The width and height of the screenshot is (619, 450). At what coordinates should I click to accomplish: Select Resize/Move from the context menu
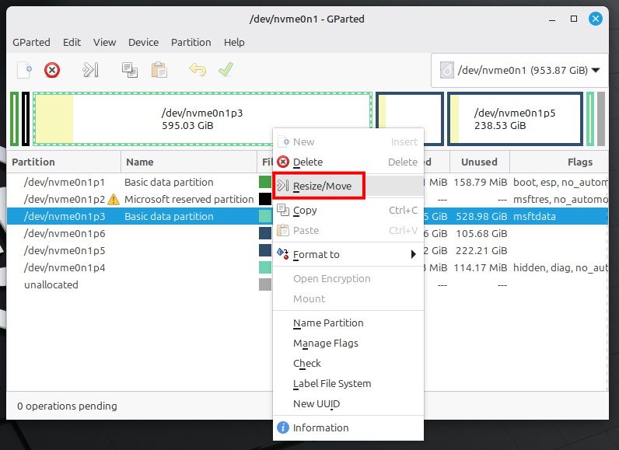tap(322, 186)
